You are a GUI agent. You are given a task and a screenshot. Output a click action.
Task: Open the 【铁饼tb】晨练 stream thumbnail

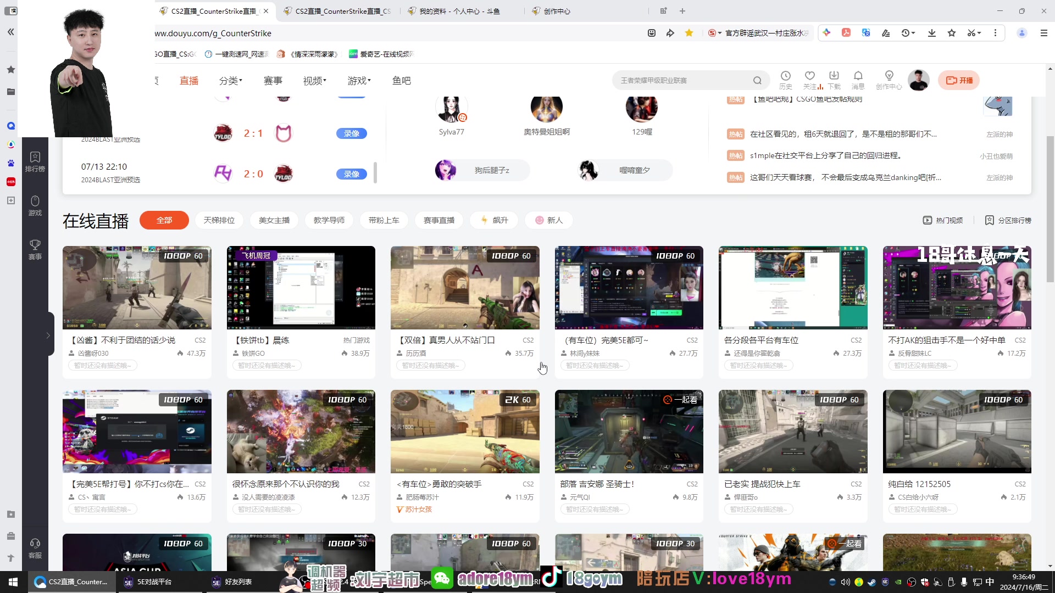[301, 288]
